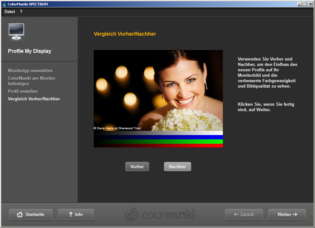Continue with the Weiter button
The image size is (315, 228).
(287, 214)
